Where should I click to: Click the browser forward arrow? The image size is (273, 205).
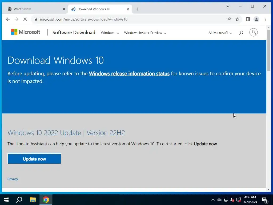(17, 19)
